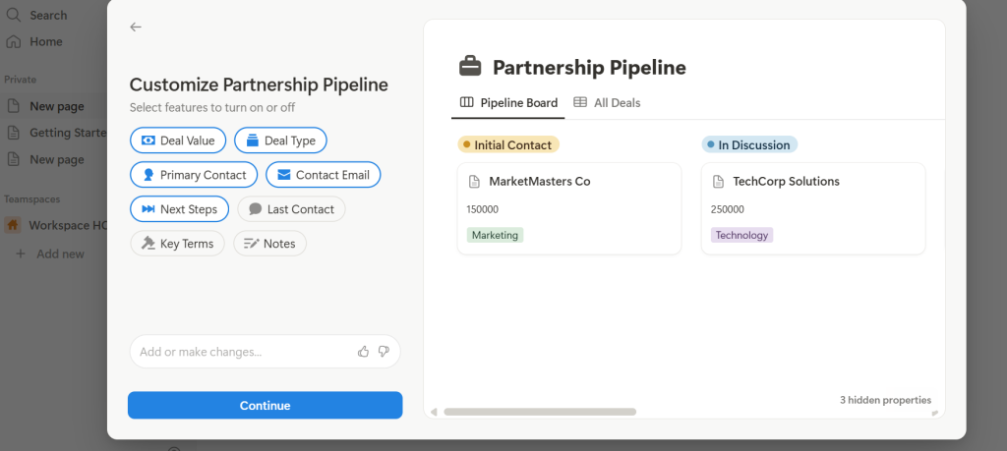The image size is (1007, 451).
Task: Toggle the Contact Email feature
Action: pos(323,175)
